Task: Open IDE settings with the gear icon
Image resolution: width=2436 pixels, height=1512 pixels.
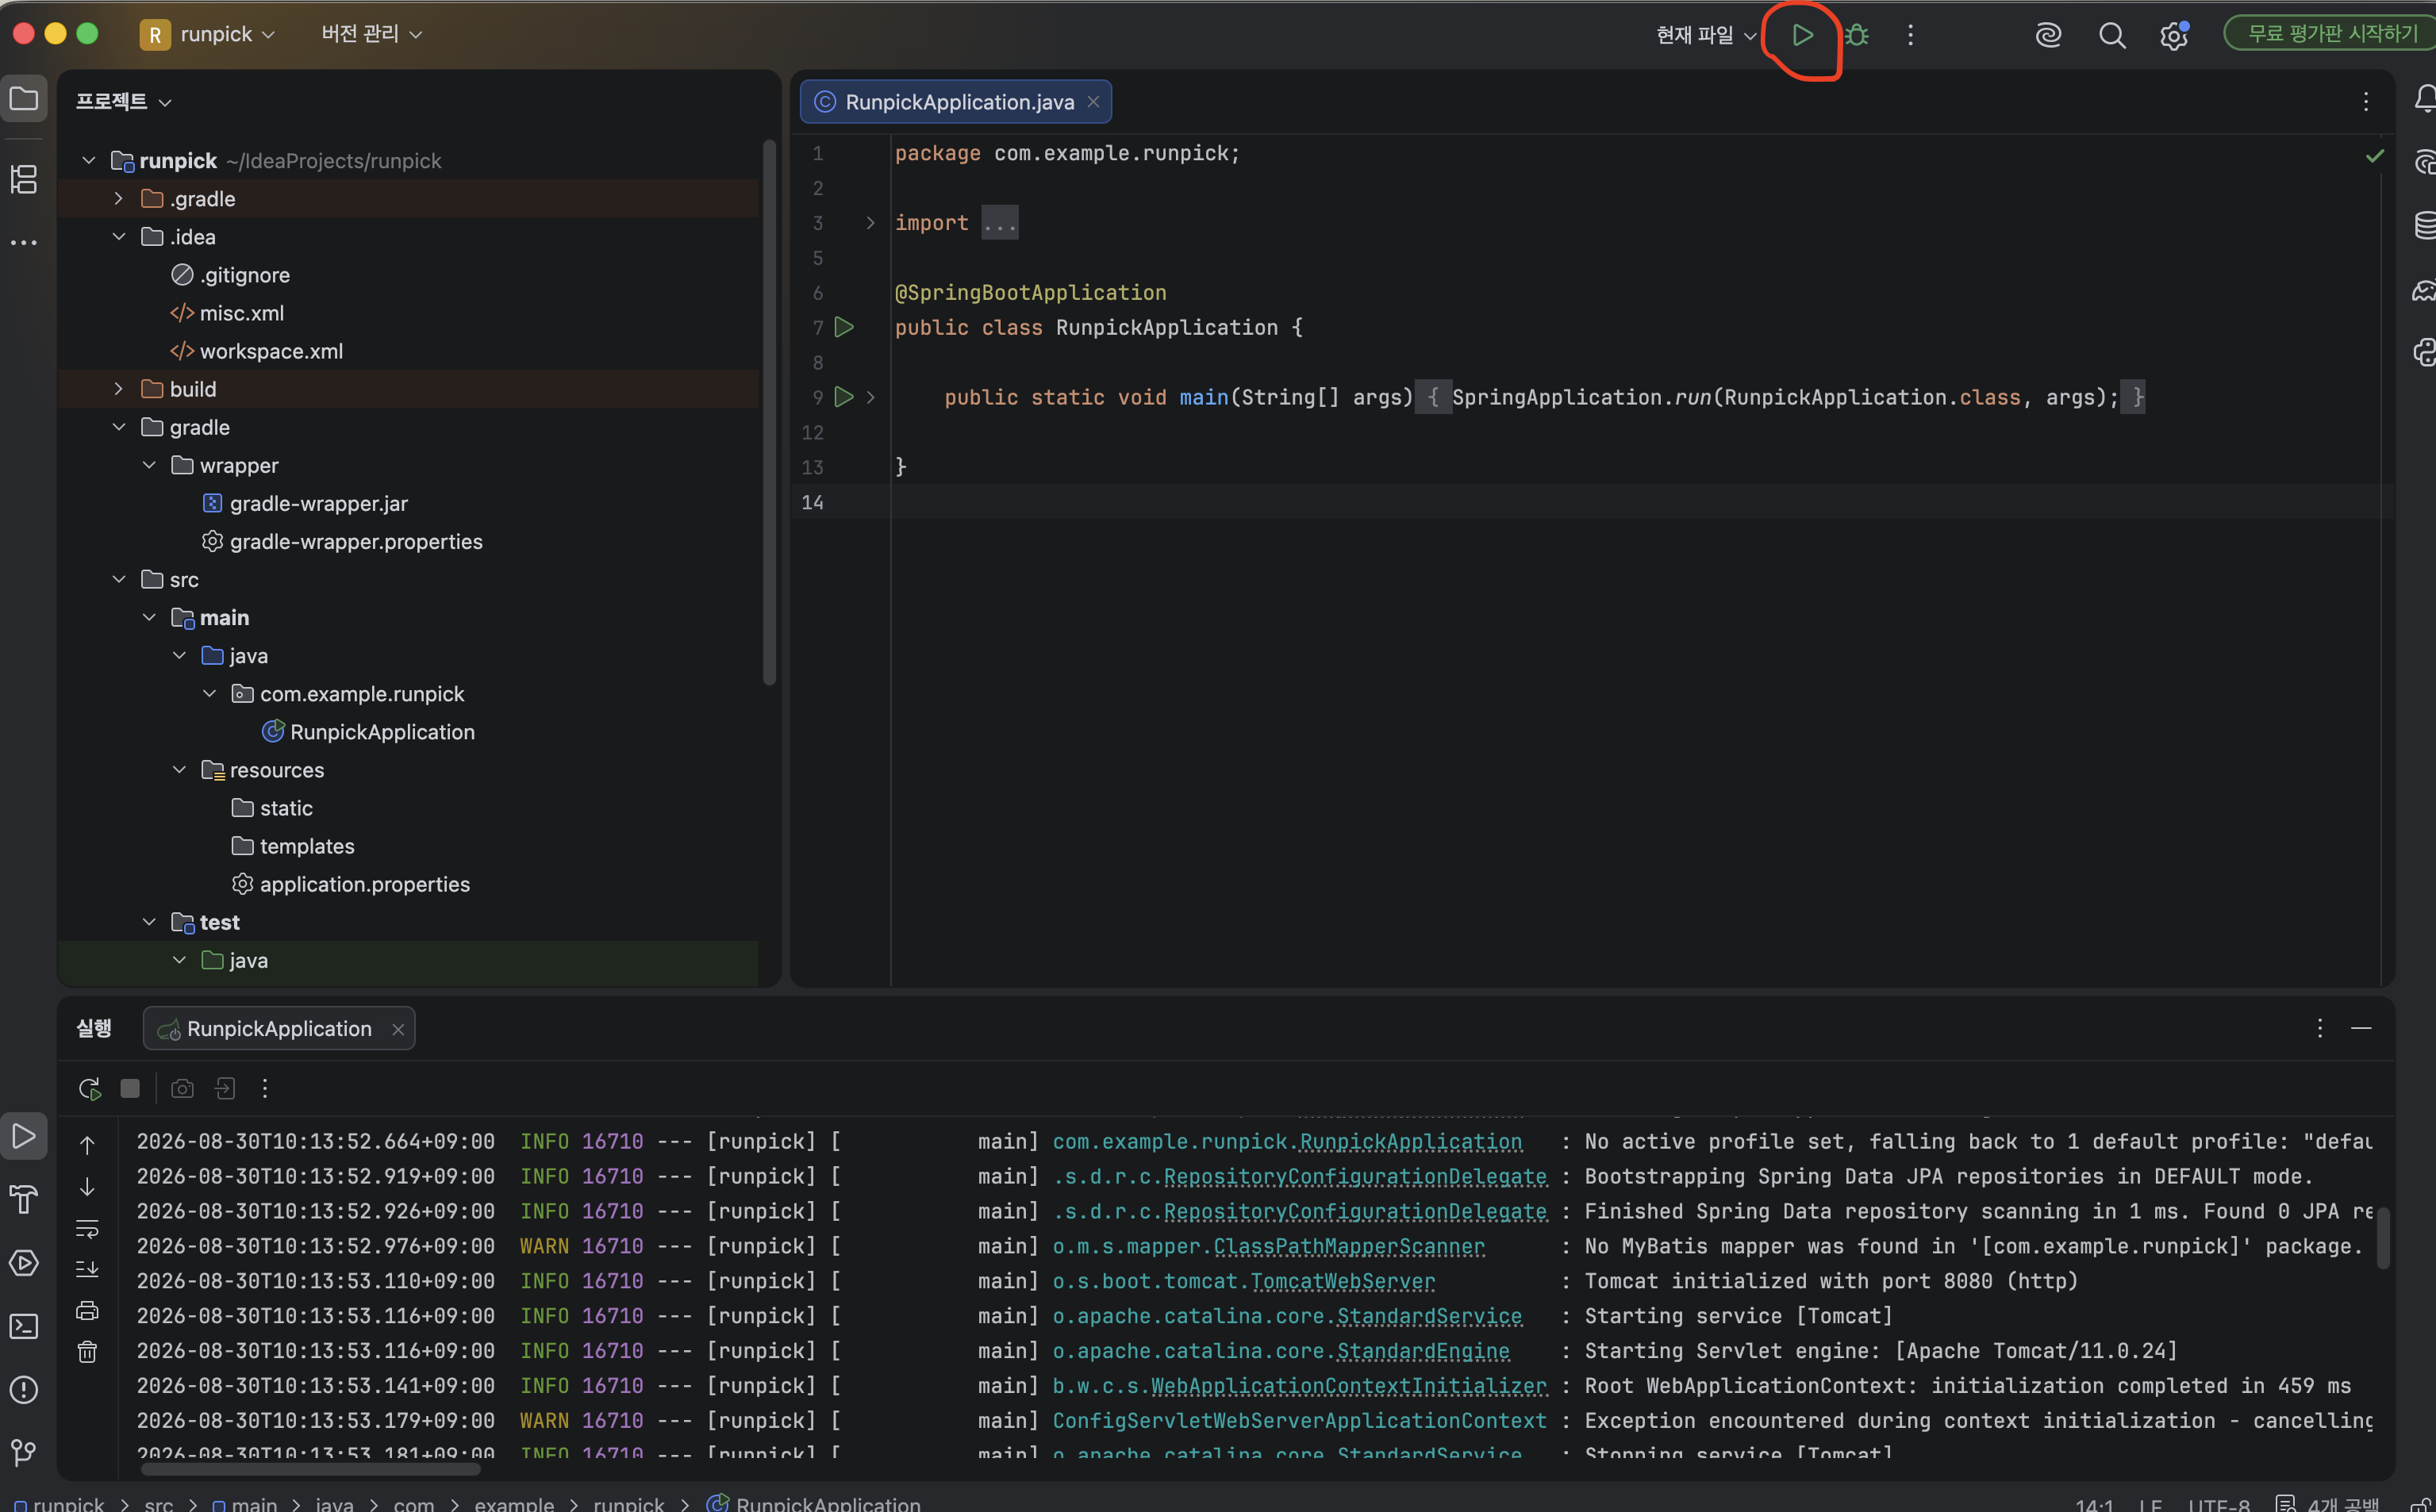Action: point(2174,35)
